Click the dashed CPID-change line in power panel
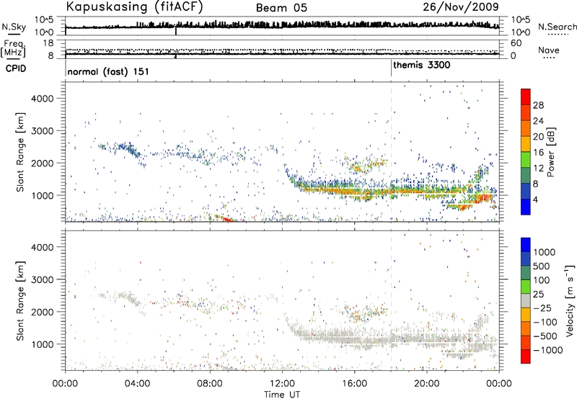The image size is (577, 399). [391, 152]
